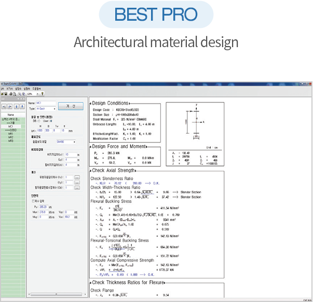The height and width of the screenshot is (302, 313).
Task: Click the Help question mark toolbar icon
Action: point(43,94)
